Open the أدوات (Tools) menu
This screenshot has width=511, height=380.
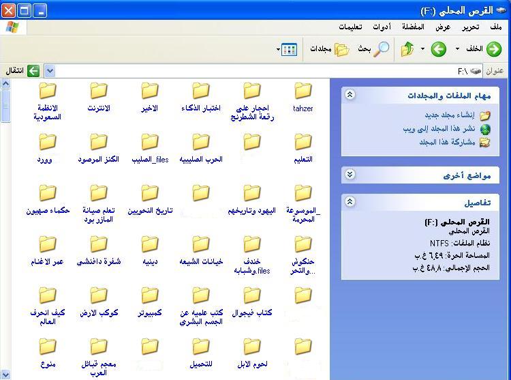(x=381, y=27)
